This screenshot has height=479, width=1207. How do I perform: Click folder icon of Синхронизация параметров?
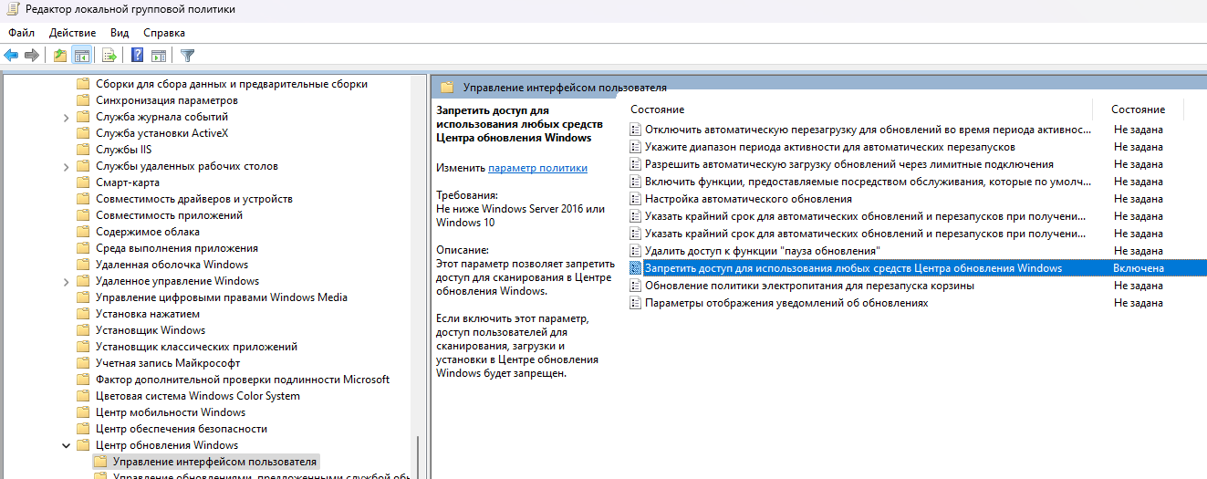84,100
